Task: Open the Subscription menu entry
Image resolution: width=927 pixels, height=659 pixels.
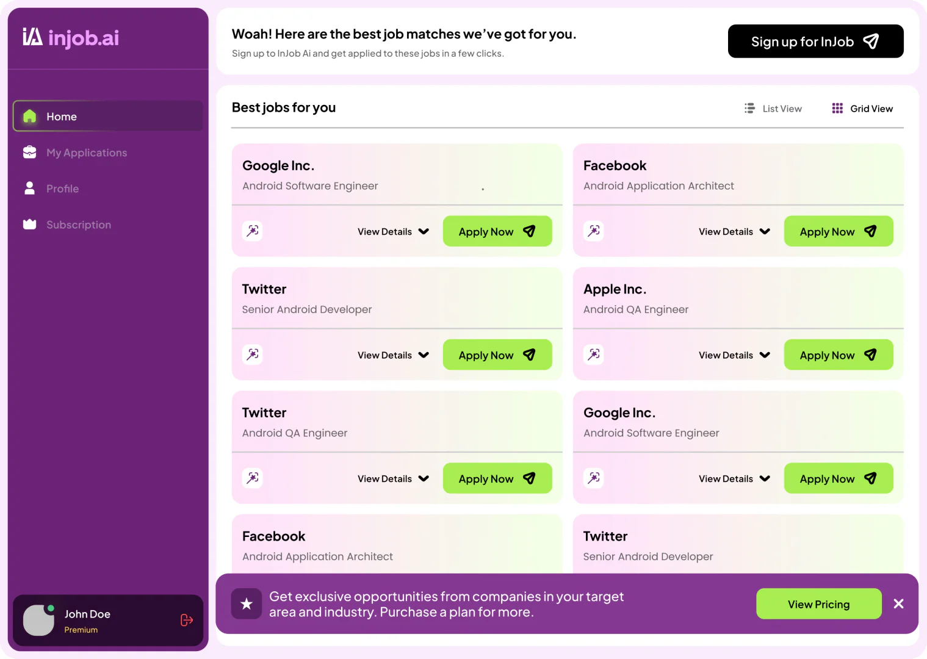Action: click(79, 225)
